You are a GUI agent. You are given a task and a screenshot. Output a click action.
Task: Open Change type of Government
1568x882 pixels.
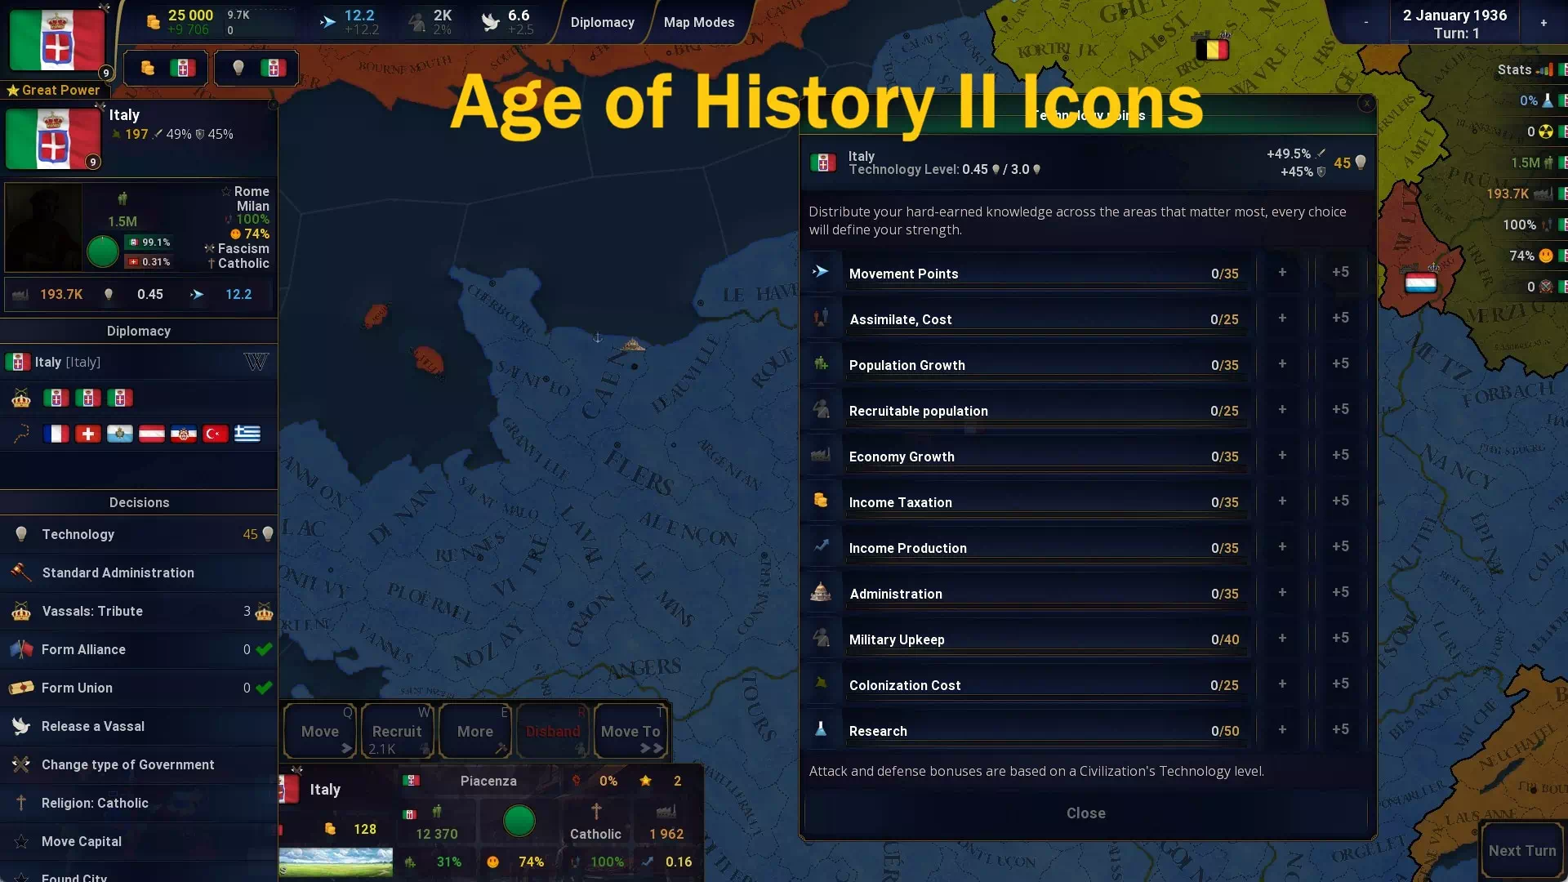tap(139, 764)
